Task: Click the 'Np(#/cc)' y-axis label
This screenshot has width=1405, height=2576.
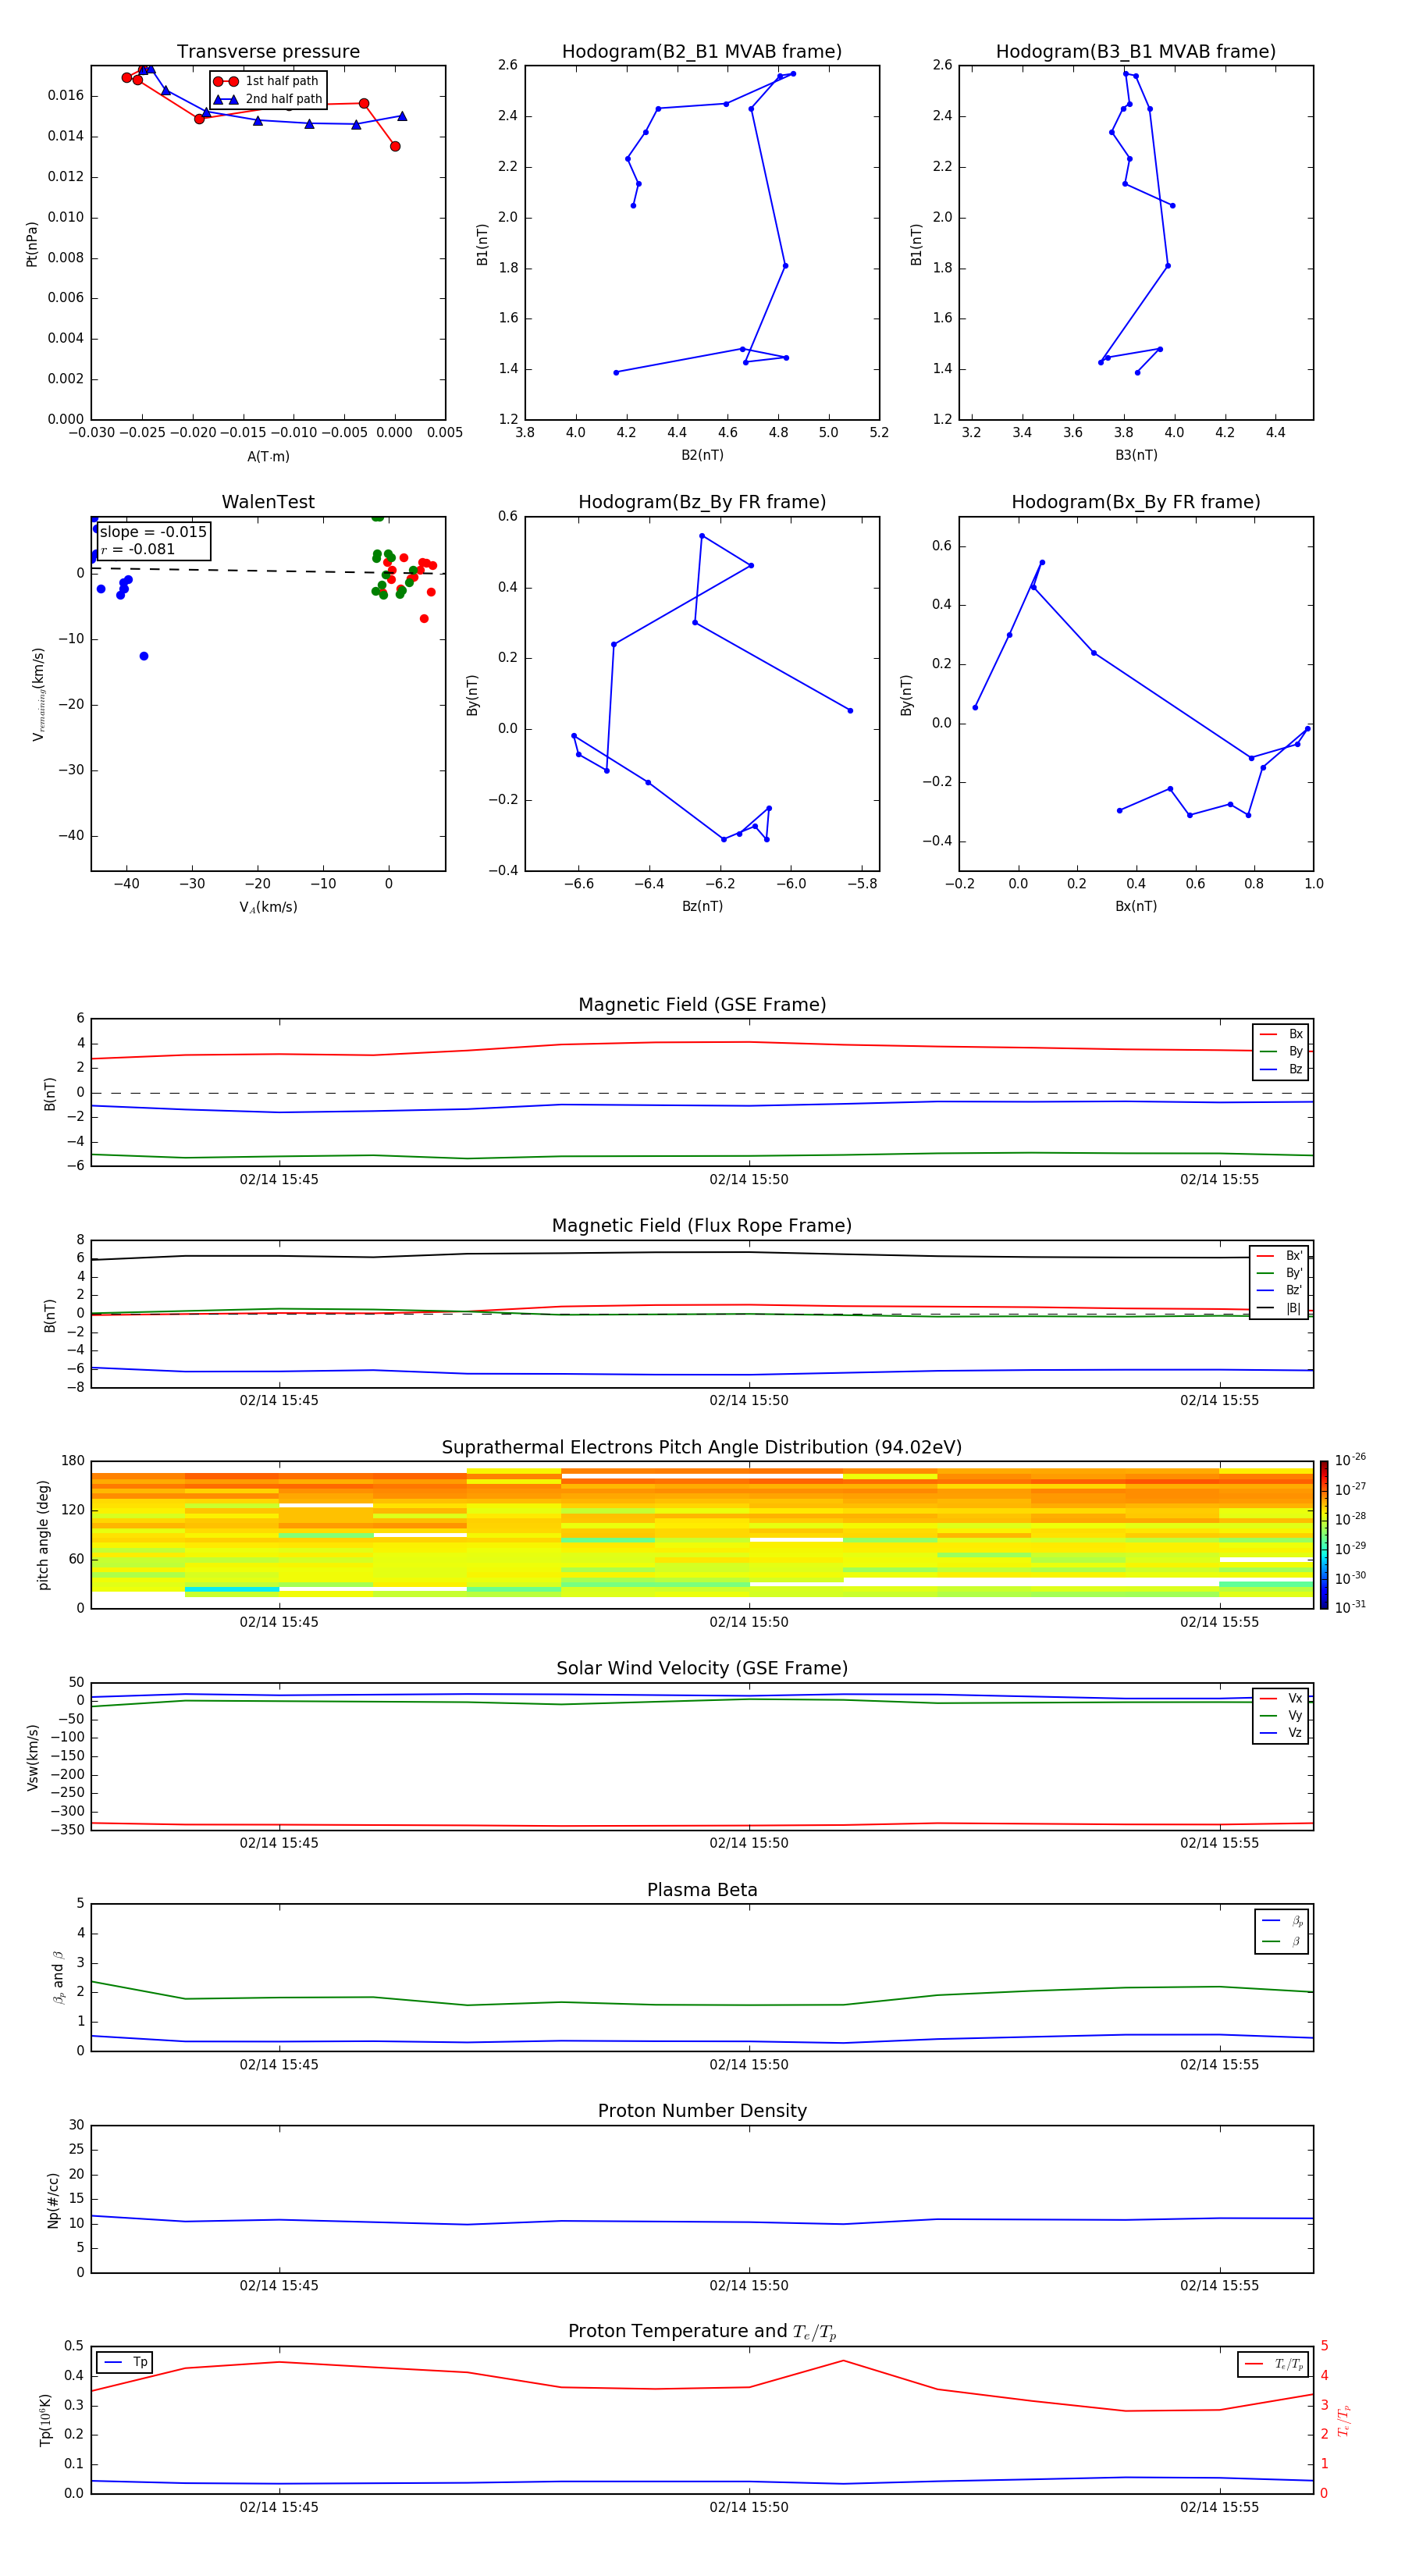Action: 53,2200
